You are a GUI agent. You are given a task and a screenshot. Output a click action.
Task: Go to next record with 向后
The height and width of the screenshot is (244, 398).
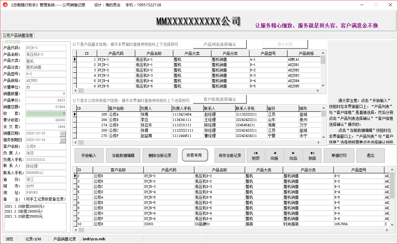[294, 155]
